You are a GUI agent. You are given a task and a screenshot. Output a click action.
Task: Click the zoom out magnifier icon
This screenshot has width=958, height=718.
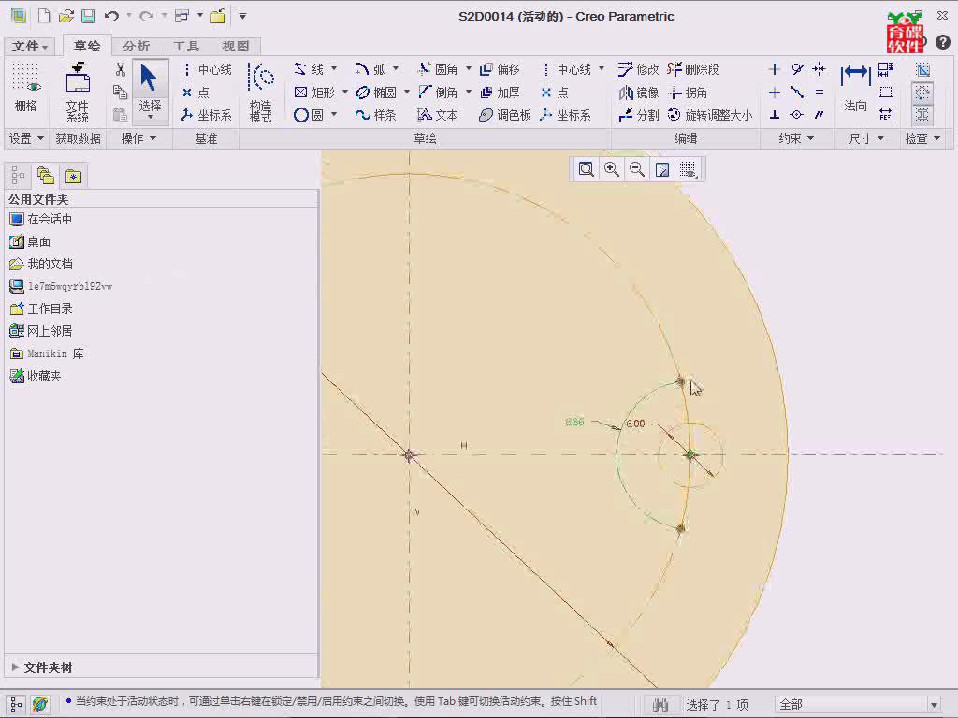[636, 169]
